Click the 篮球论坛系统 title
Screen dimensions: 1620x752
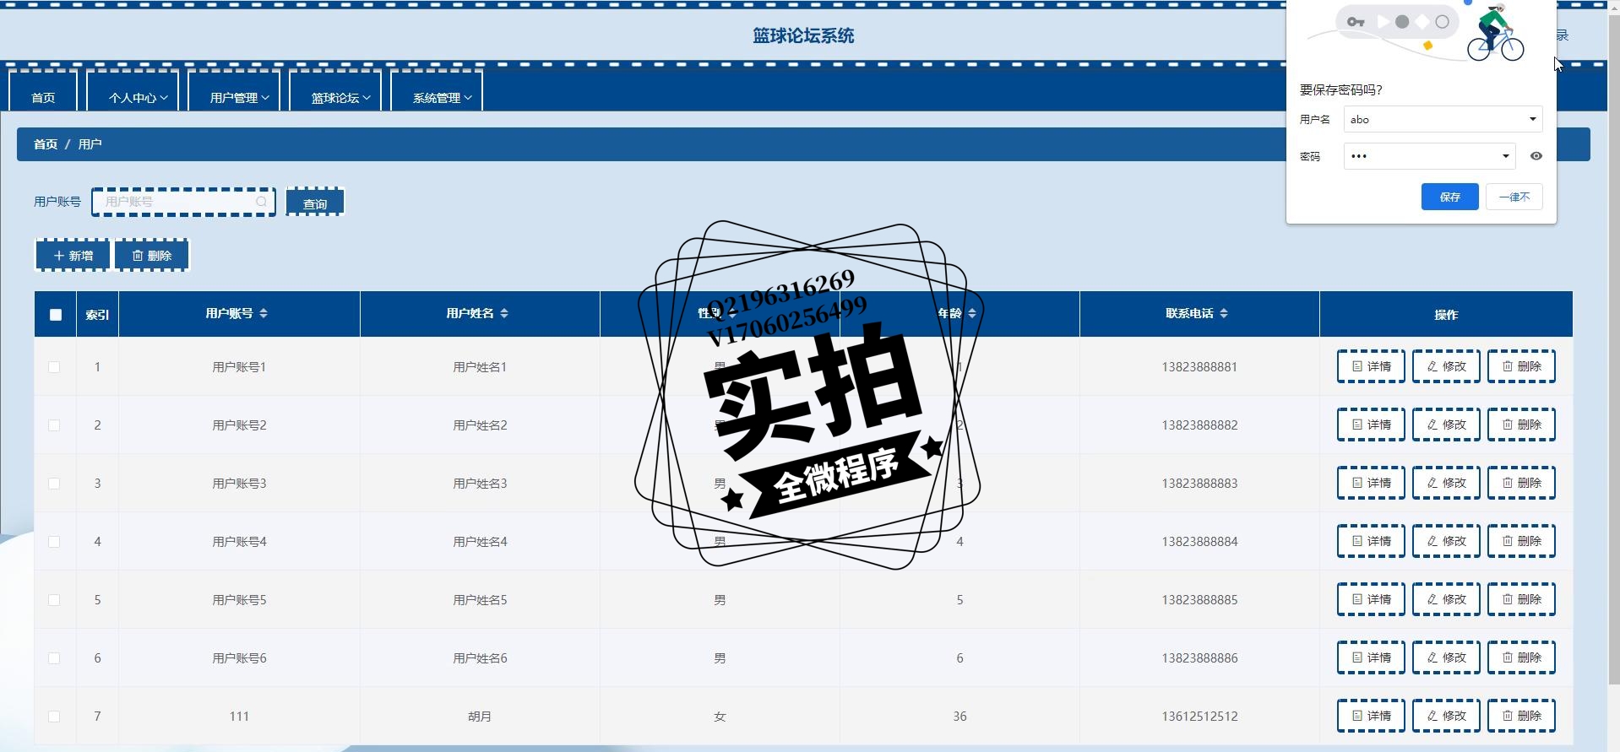coord(803,35)
